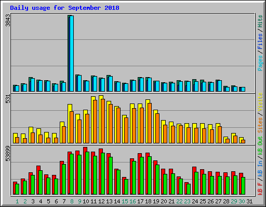This screenshot has width=266, height=207.
Task: Click the chart title 'Daily usage for September 2018'
Action: pos(64,8)
